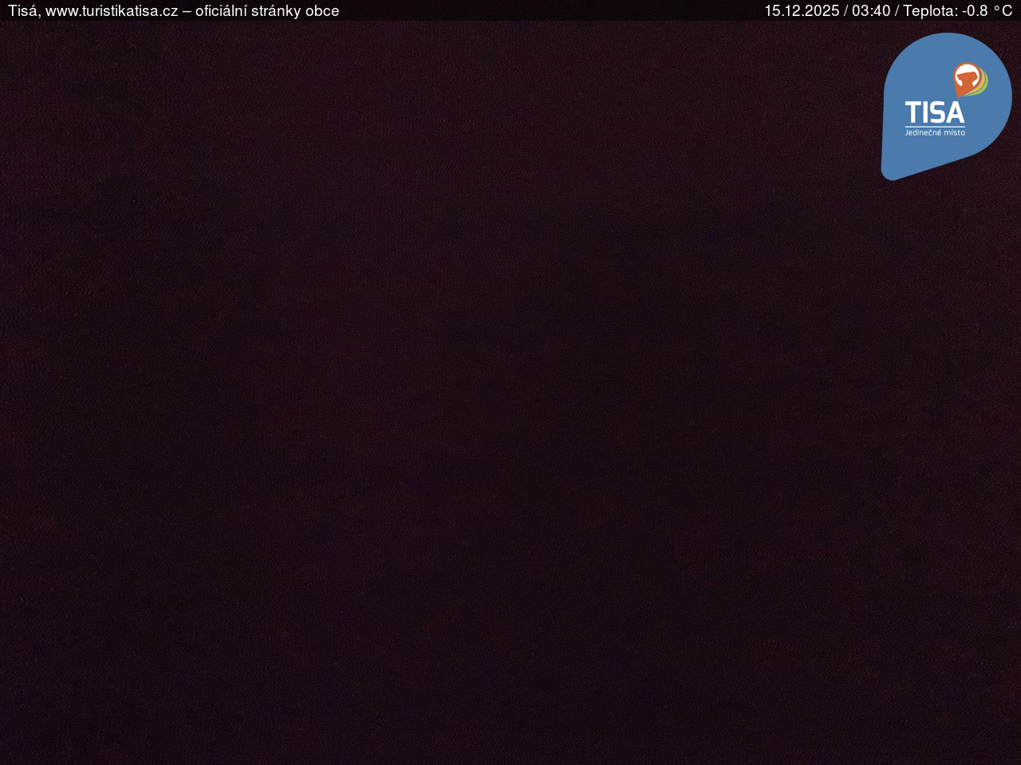Click the °C unit after the temperature
The width and height of the screenshot is (1021, 765).
coord(1003,11)
